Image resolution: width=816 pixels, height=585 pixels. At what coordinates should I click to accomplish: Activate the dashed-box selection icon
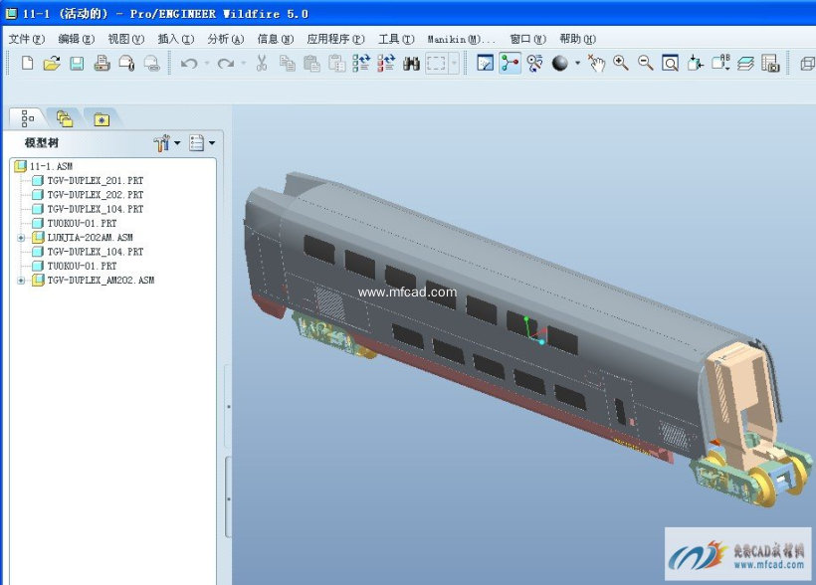[436, 64]
